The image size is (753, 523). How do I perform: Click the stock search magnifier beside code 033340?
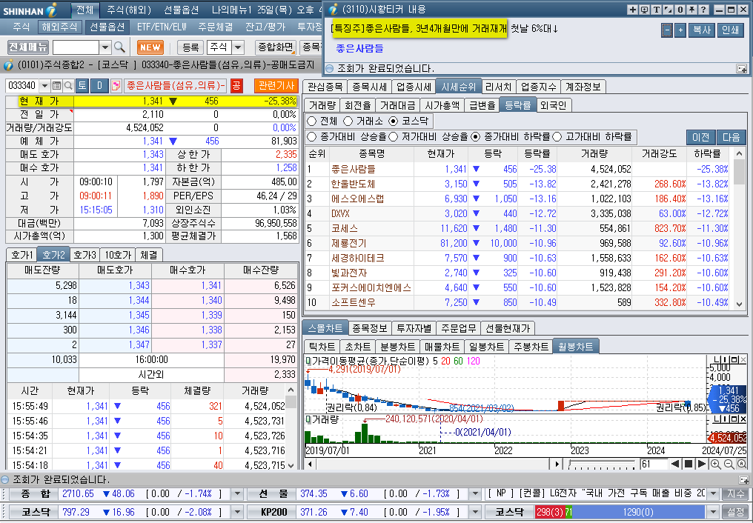(68, 86)
